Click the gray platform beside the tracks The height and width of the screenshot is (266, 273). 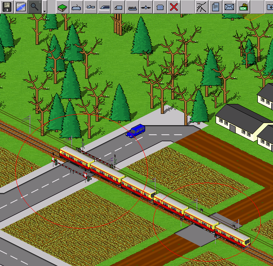coord(195,235)
